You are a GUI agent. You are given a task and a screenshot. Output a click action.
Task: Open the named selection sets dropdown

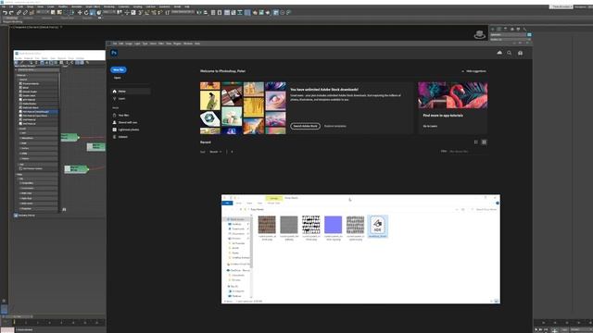(x=183, y=12)
